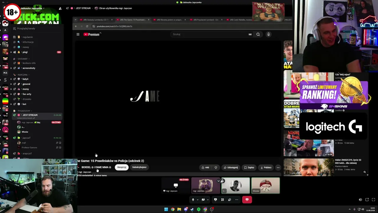
Task: Open camera options arrow
Action: tap(208, 200)
